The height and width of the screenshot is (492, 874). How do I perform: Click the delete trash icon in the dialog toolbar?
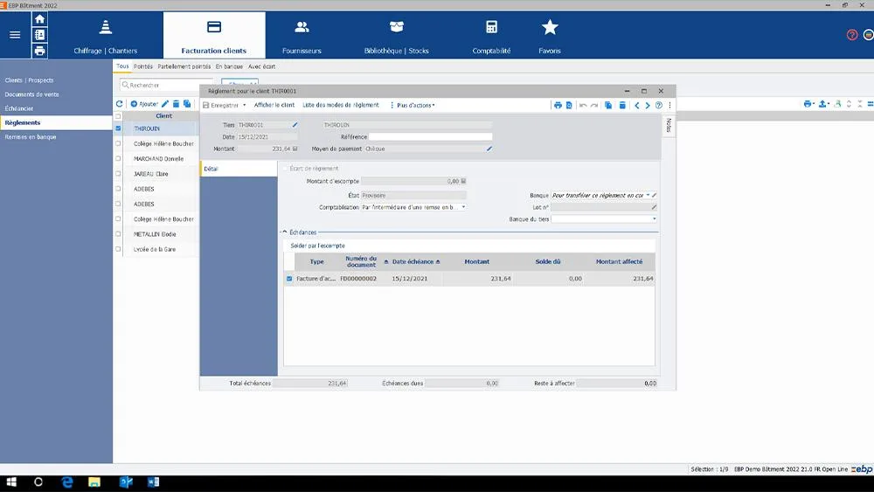(x=622, y=105)
